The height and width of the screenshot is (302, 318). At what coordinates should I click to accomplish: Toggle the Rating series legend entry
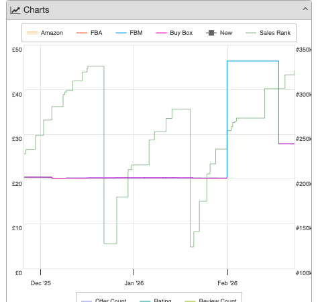click(156, 300)
